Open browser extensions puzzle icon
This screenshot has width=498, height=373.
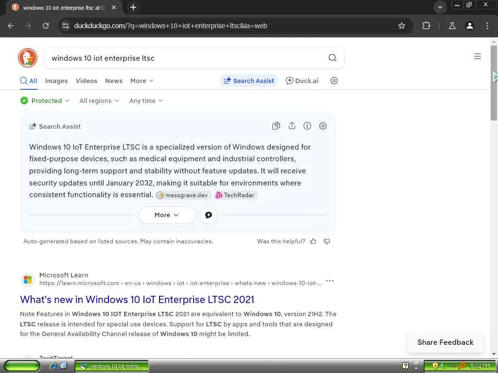426,26
